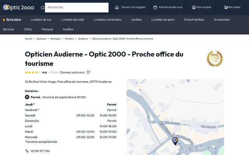Click the Rue Victor Hugo map label

click(x=167, y=129)
